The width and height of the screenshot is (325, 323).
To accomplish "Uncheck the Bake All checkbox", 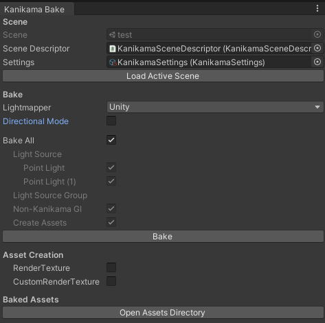I will pyautogui.click(x=111, y=140).
